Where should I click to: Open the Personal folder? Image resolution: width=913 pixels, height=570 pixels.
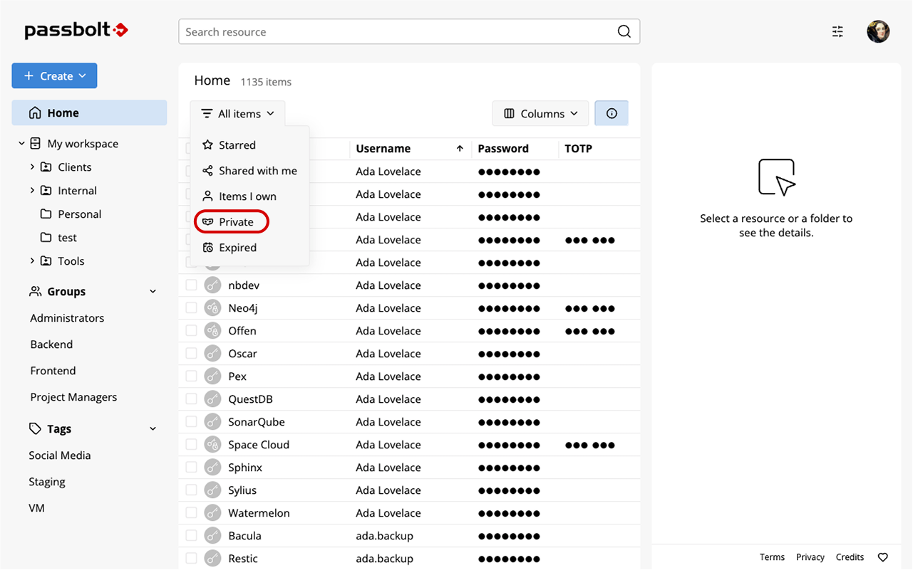[x=80, y=214]
